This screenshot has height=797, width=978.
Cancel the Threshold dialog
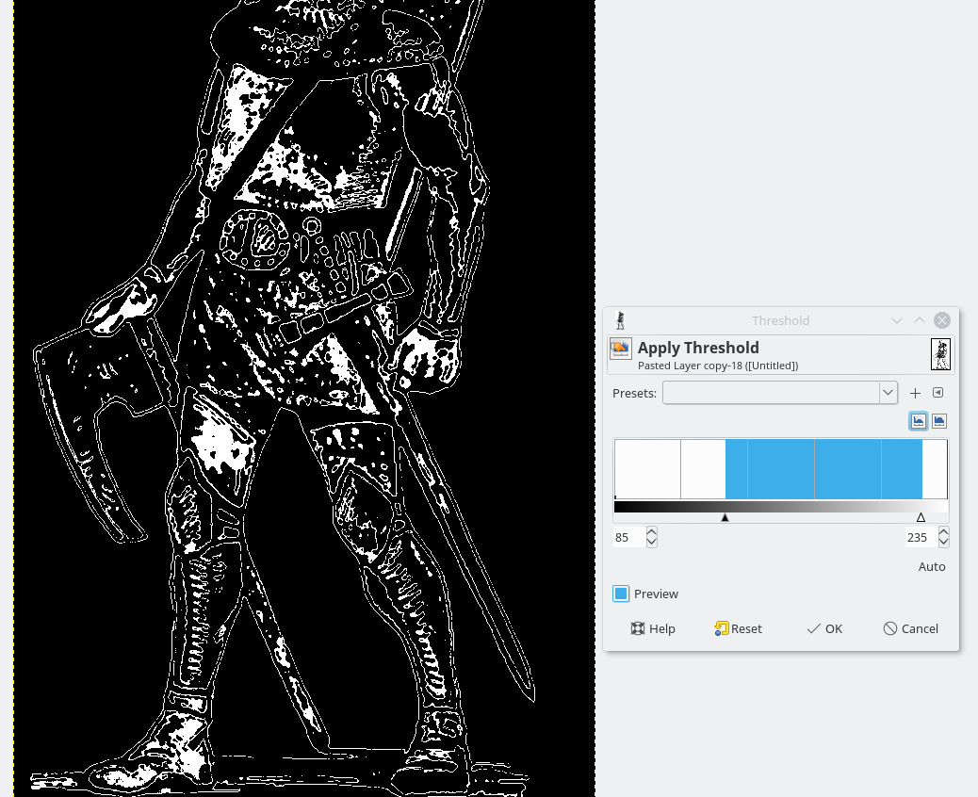click(911, 628)
